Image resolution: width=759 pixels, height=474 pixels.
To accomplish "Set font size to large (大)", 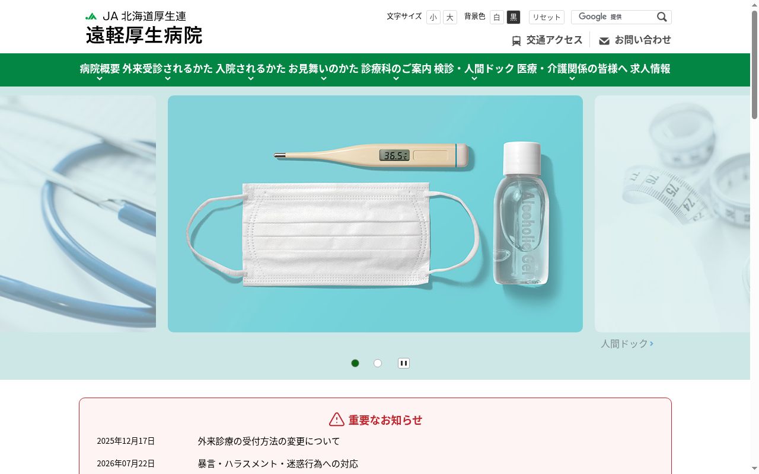I will click(450, 17).
